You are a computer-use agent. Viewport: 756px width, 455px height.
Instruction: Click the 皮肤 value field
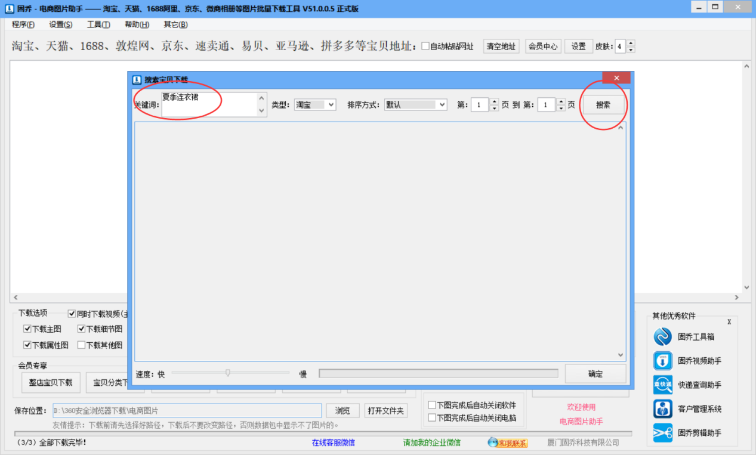click(x=620, y=47)
